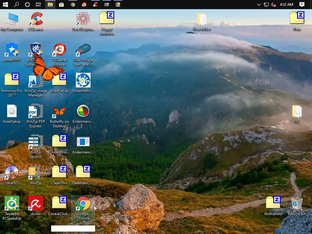Select the Disk Storage Low Level icon
The height and width of the screenshot is (234, 312).
tap(83, 55)
